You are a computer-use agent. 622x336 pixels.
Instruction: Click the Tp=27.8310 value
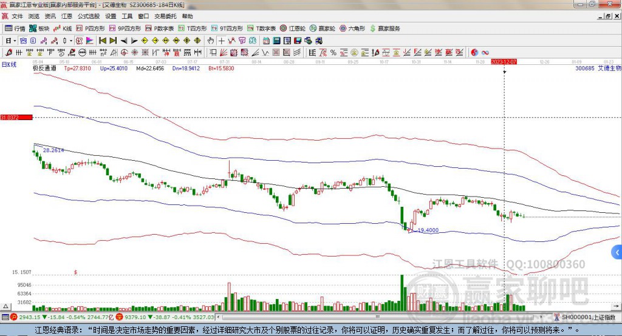77,68
